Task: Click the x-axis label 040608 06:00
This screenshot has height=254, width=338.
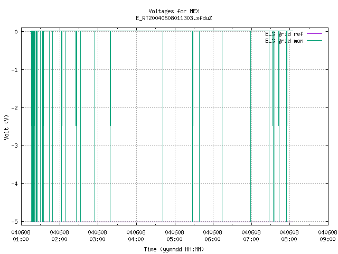Action: [x=212, y=236]
